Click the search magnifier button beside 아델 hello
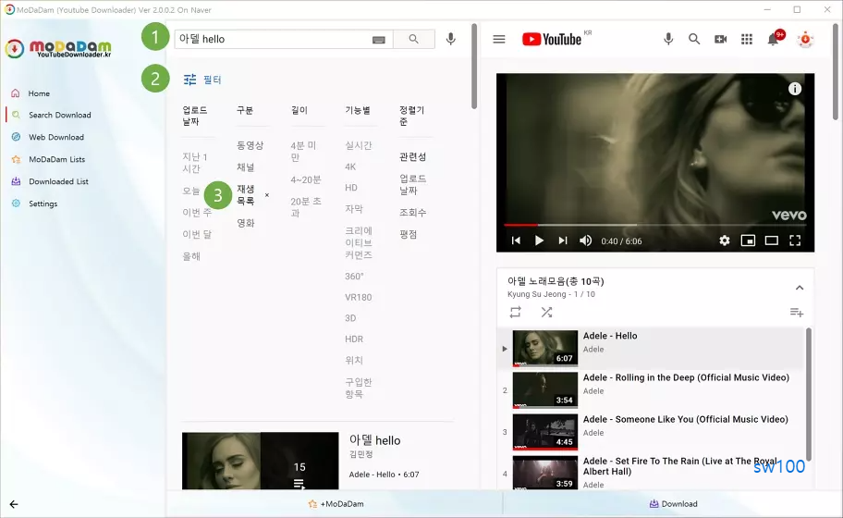Viewport: 843px width, 518px height. pyautogui.click(x=413, y=39)
